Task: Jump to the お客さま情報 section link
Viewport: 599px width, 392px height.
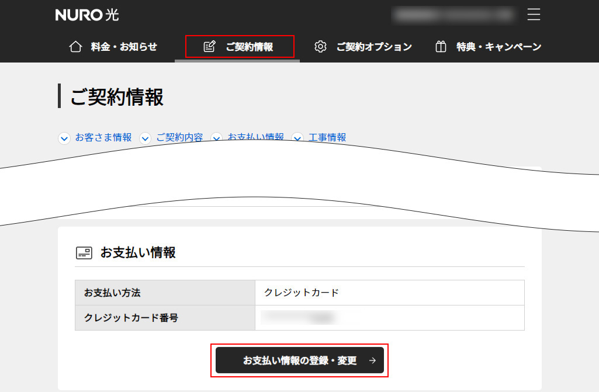Action: tap(103, 137)
